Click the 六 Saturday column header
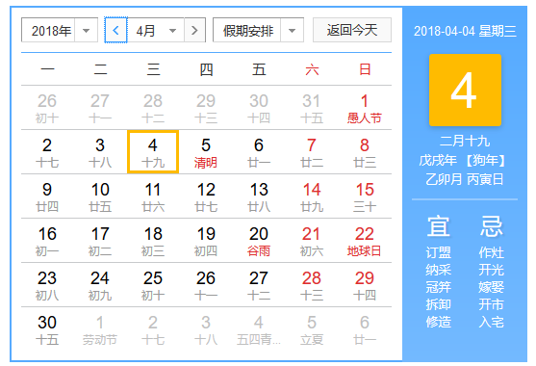Viewport: 536px width, 366px height. 312,69
